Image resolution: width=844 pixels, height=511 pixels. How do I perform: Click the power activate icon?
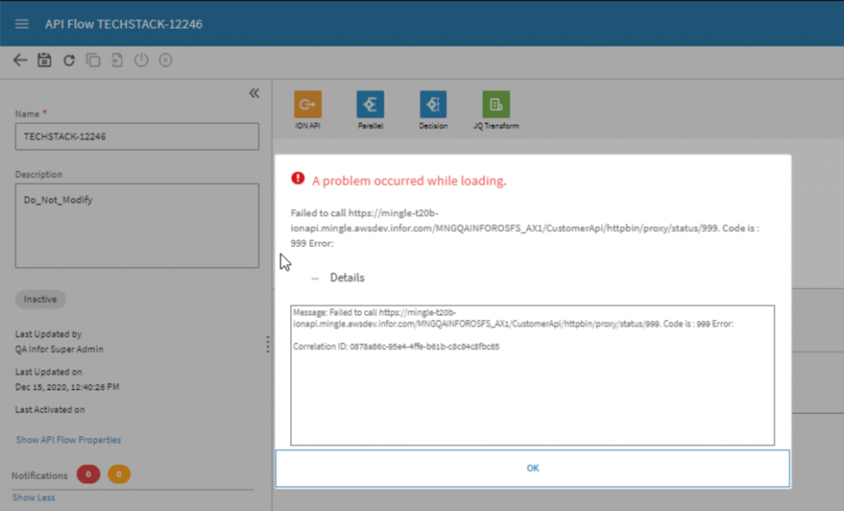(x=141, y=60)
